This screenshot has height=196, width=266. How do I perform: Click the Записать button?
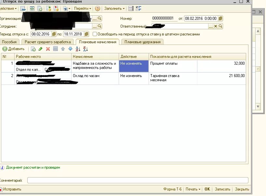(222, 189)
